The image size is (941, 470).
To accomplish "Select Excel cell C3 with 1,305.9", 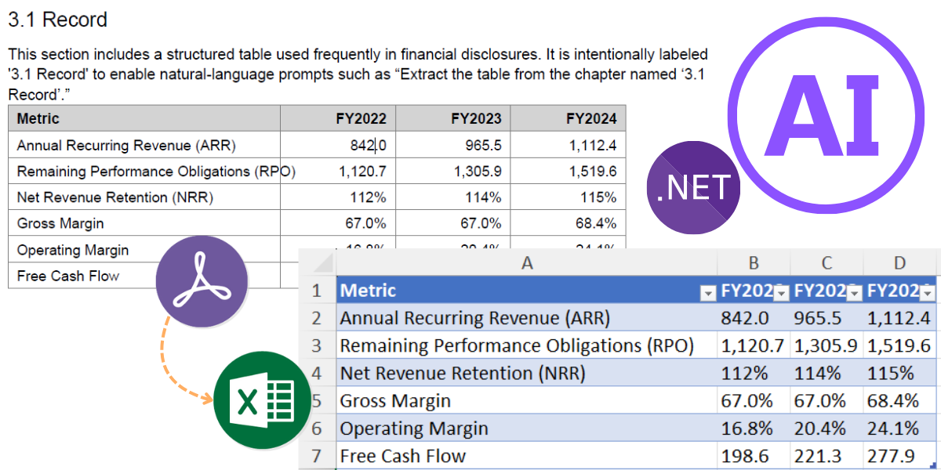I will (827, 345).
